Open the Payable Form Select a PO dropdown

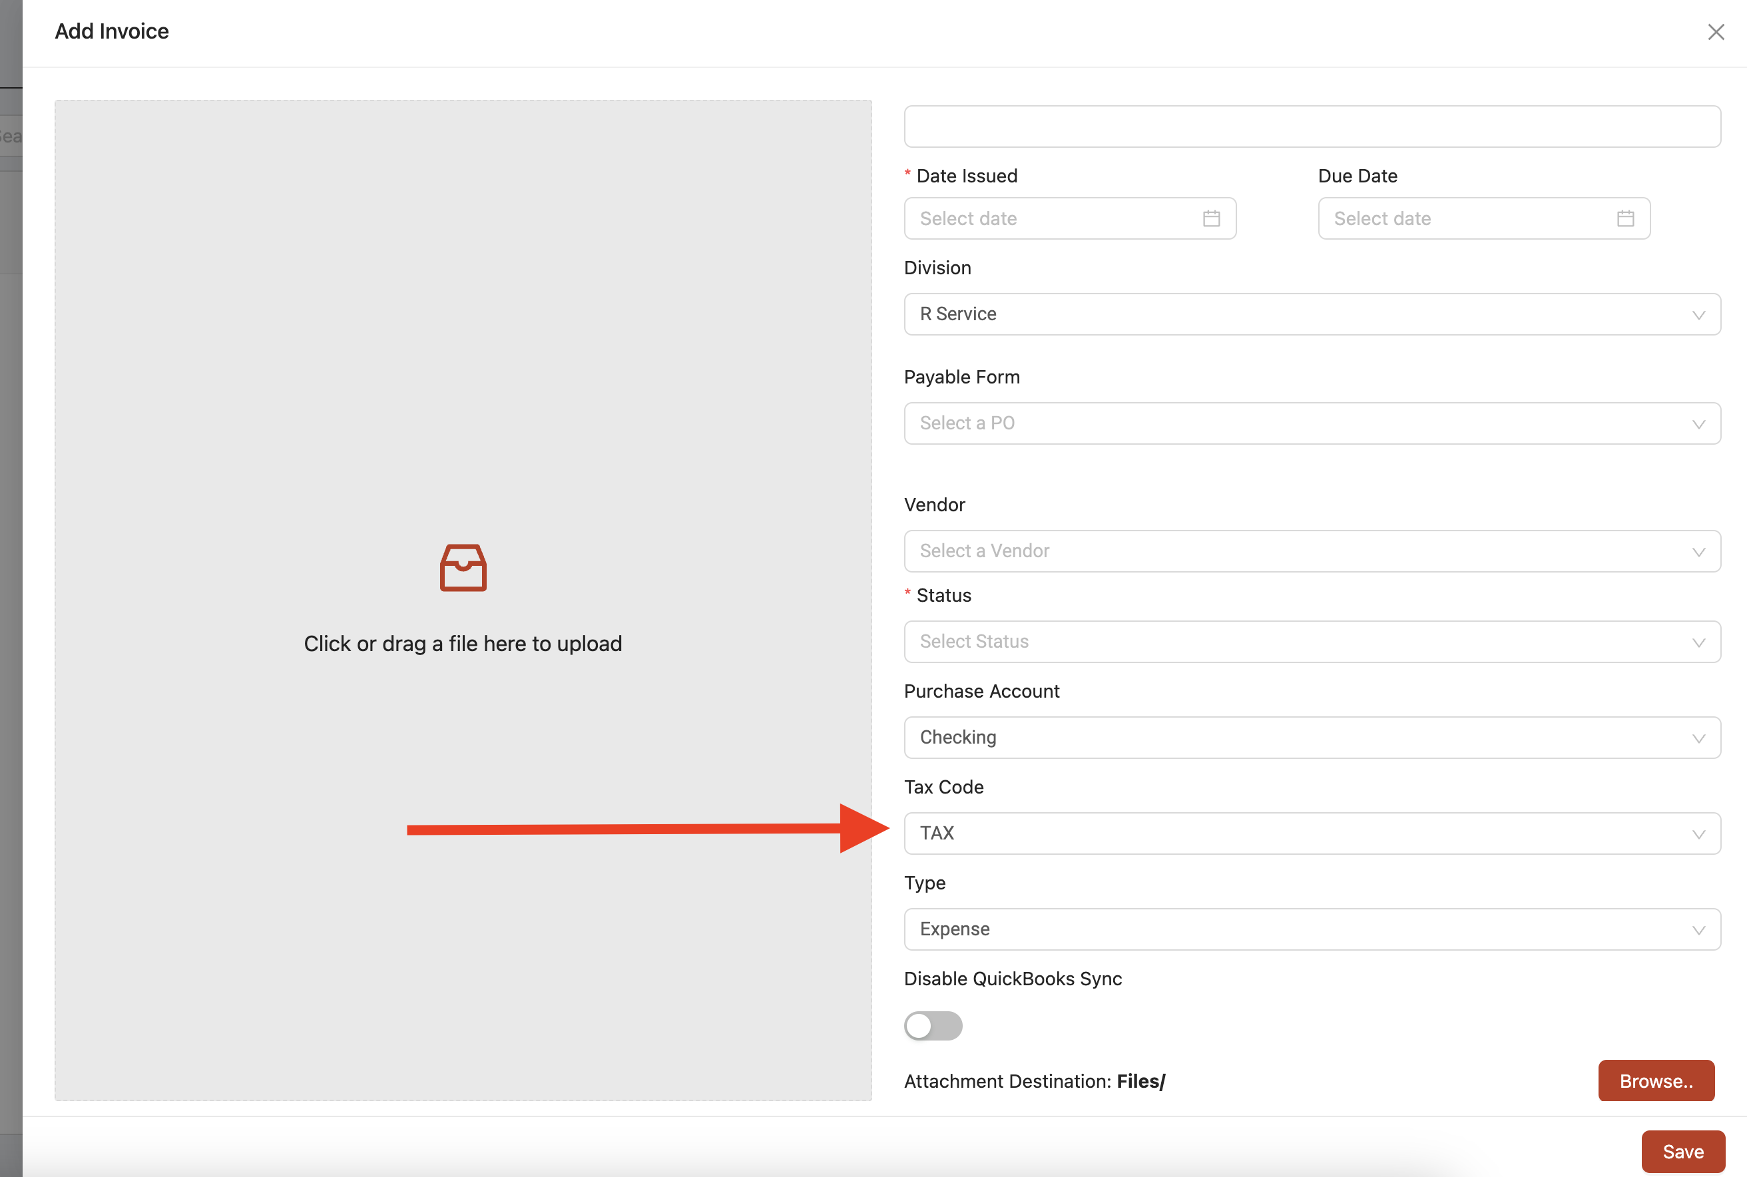(x=1312, y=423)
